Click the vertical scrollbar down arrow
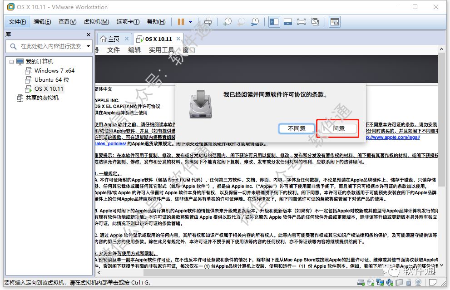Image resolution: width=450 pixels, height=290 pixels. point(441,265)
